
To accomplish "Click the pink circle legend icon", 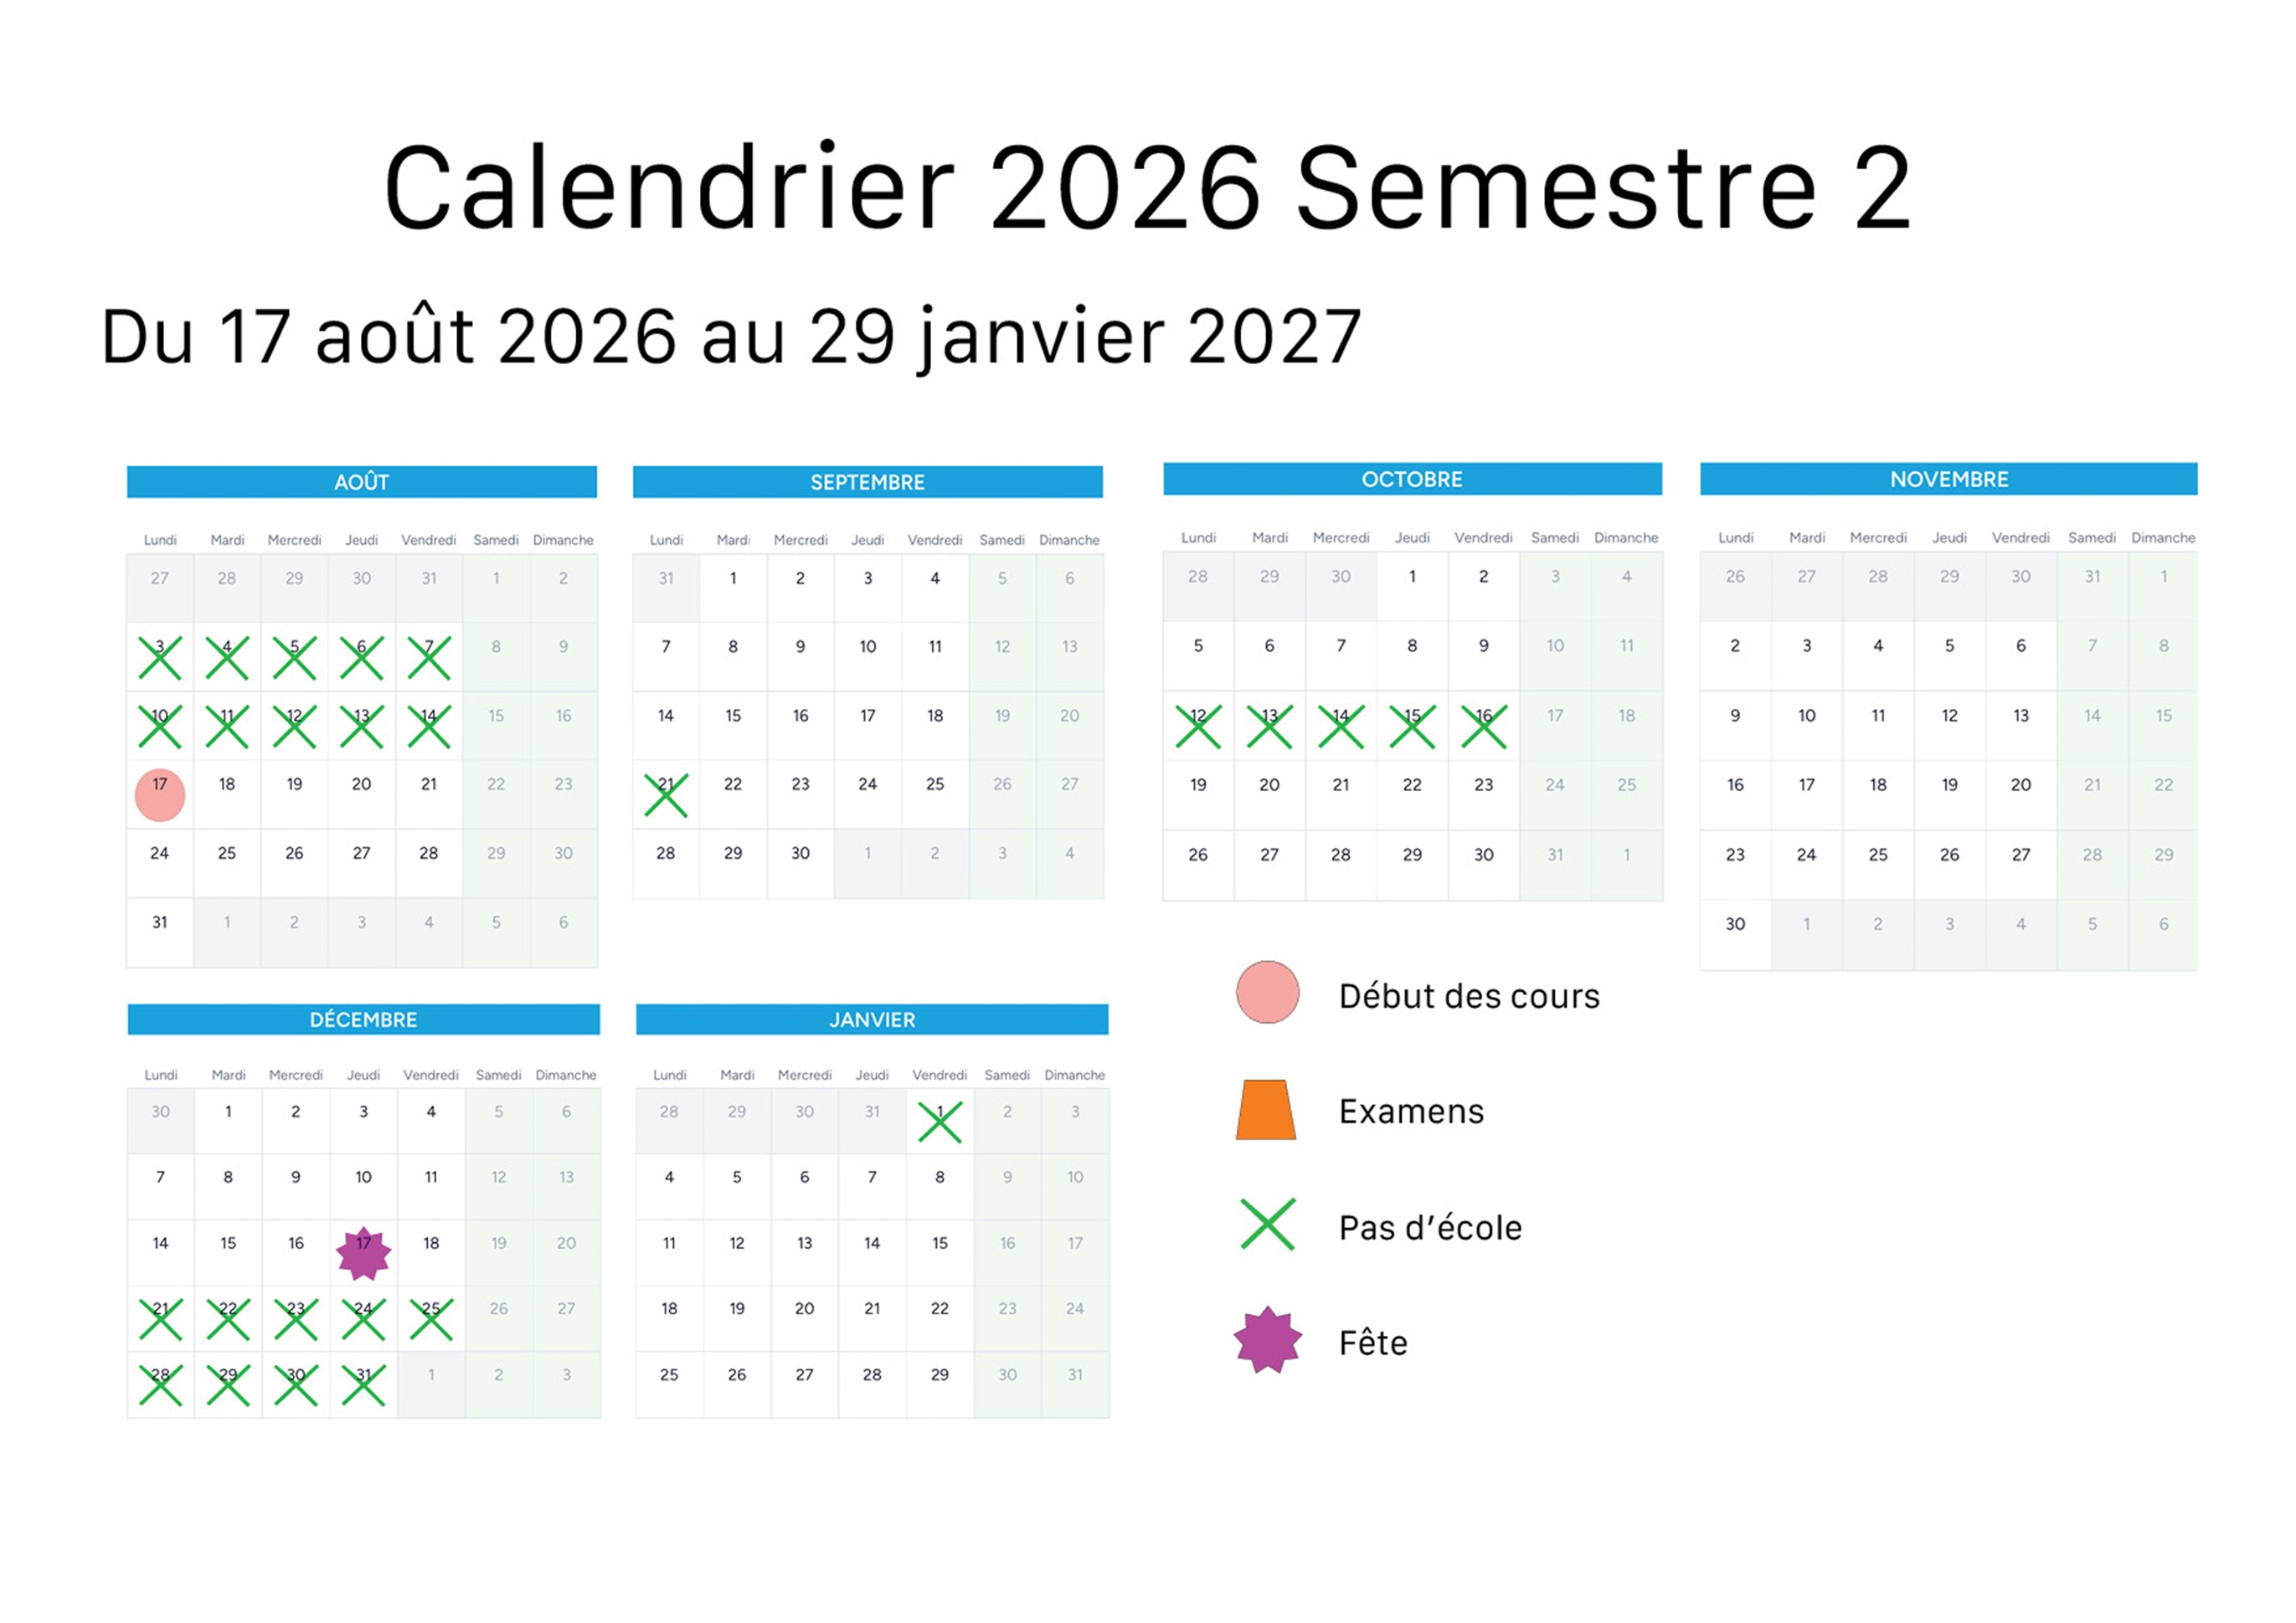I will tap(1267, 993).
